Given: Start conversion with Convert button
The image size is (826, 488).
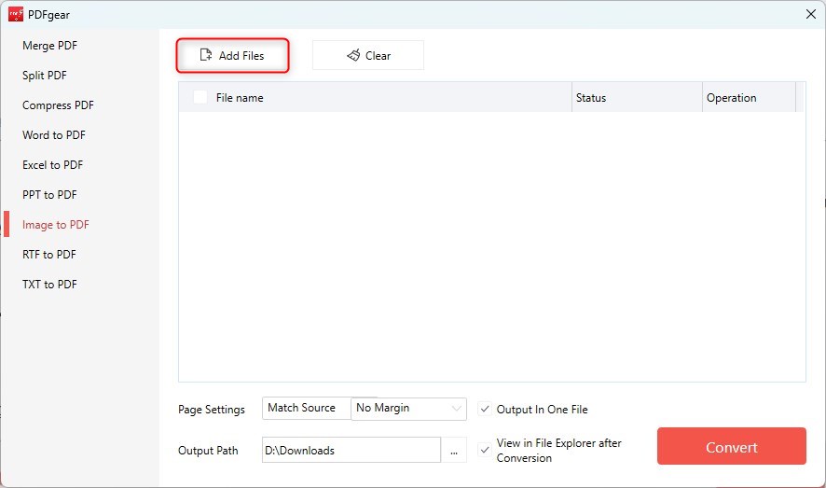Looking at the screenshot, I should point(731,446).
